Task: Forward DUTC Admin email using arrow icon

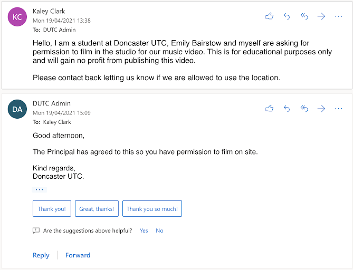Action: click(x=321, y=108)
